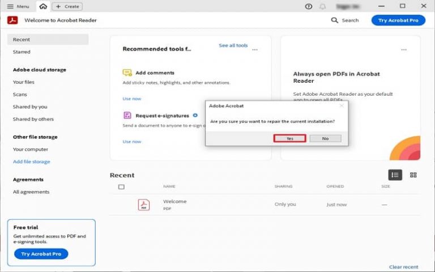The height and width of the screenshot is (272, 435).
Task: Click the Add file storage link
Action: tap(32, 161)
